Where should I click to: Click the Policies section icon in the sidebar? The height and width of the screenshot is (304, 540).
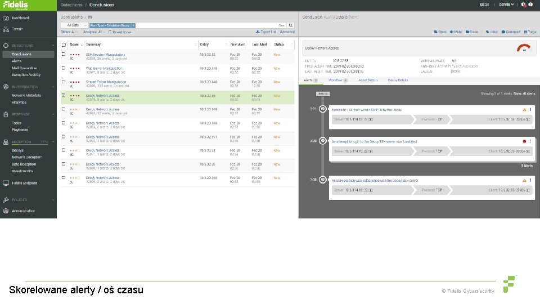6,200
